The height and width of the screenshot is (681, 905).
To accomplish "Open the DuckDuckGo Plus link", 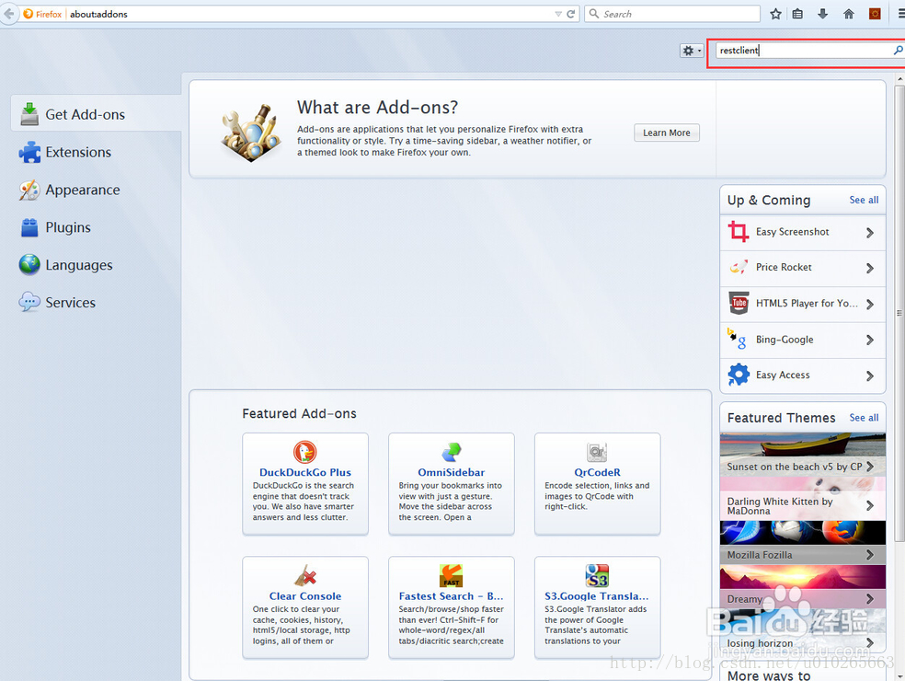I will 304,472.
